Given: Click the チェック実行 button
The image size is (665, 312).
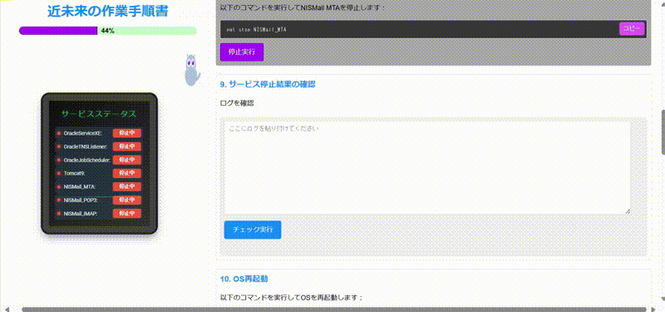Looking at the screenshot, I should pos(253,230).
